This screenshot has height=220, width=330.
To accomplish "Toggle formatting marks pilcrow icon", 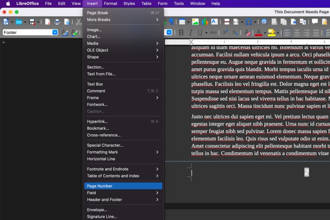I will 171,22.
